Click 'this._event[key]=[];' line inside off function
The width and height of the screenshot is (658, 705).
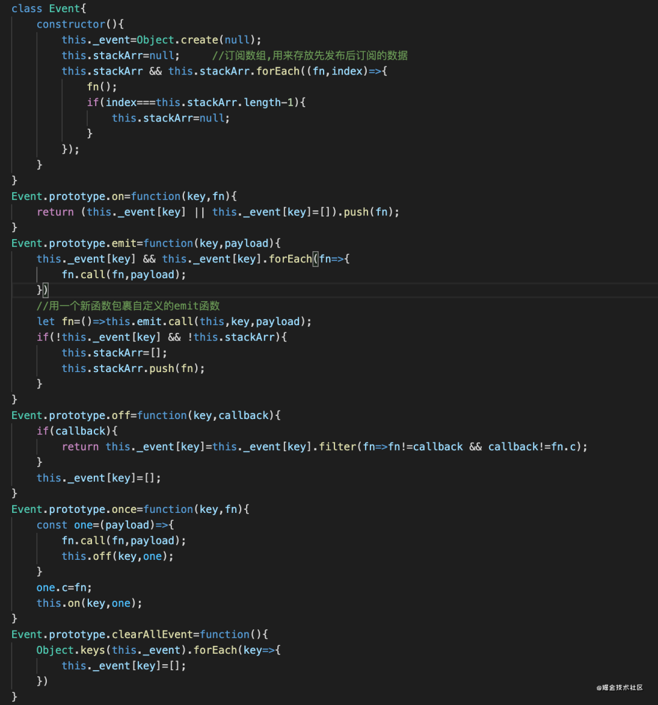tap(98, 478)
